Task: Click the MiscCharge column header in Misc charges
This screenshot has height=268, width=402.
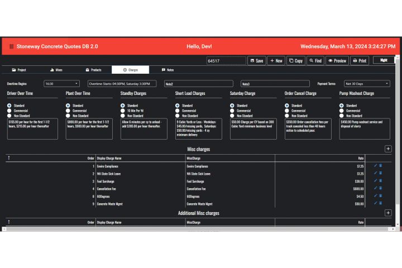Action: [x=194, y=158]
